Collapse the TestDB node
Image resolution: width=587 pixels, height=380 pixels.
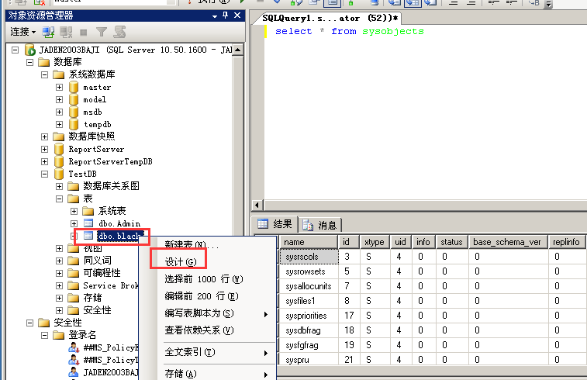click(x=44, y=174)
